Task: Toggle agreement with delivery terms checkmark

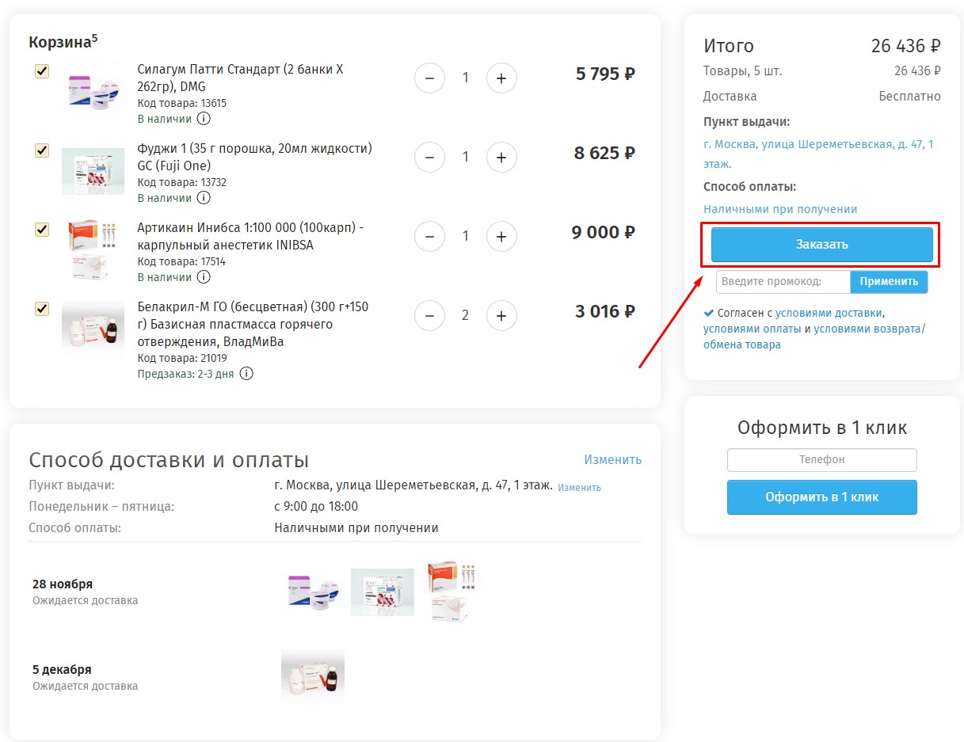Action: point(708,313)
